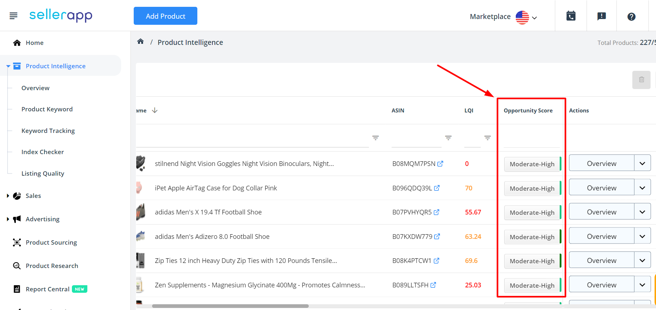The image size is (656, 310).
Task: Open the Marketplace country dropdown
Action: [x=526, y=17]
